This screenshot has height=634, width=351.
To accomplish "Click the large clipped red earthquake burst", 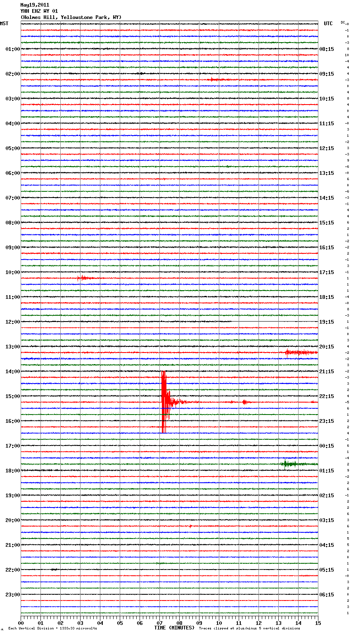I will (x=165, y=402).
